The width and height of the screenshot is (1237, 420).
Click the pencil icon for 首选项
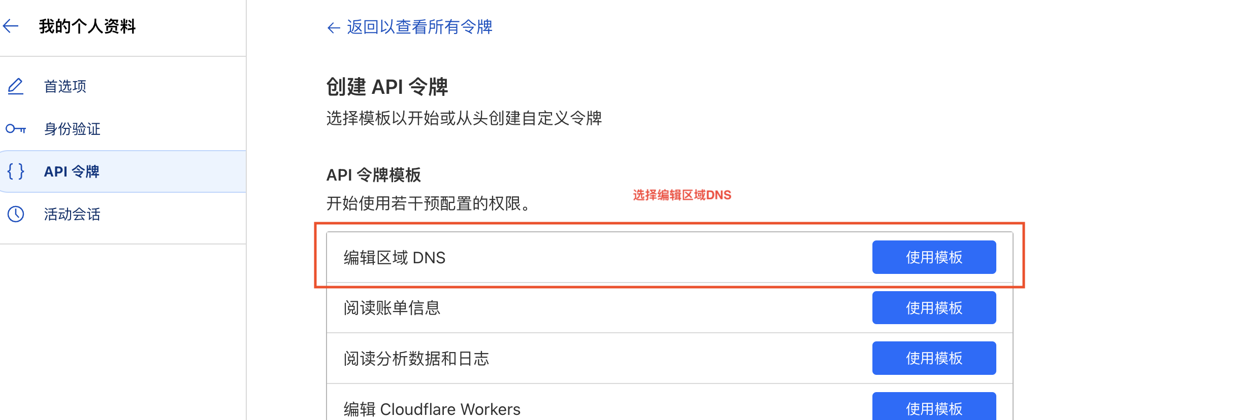[16, 86]
